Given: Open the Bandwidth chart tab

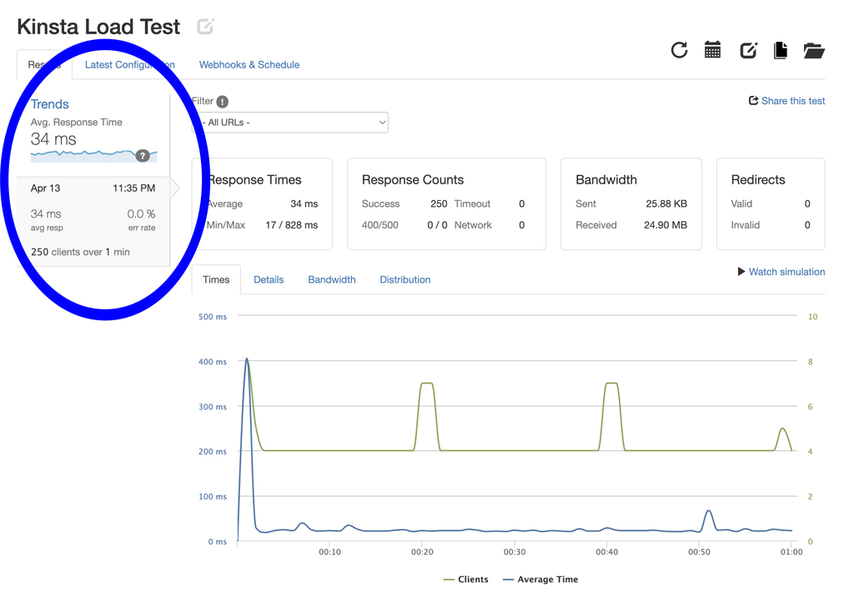Looking at the screenshot, I should coord(332,279).
